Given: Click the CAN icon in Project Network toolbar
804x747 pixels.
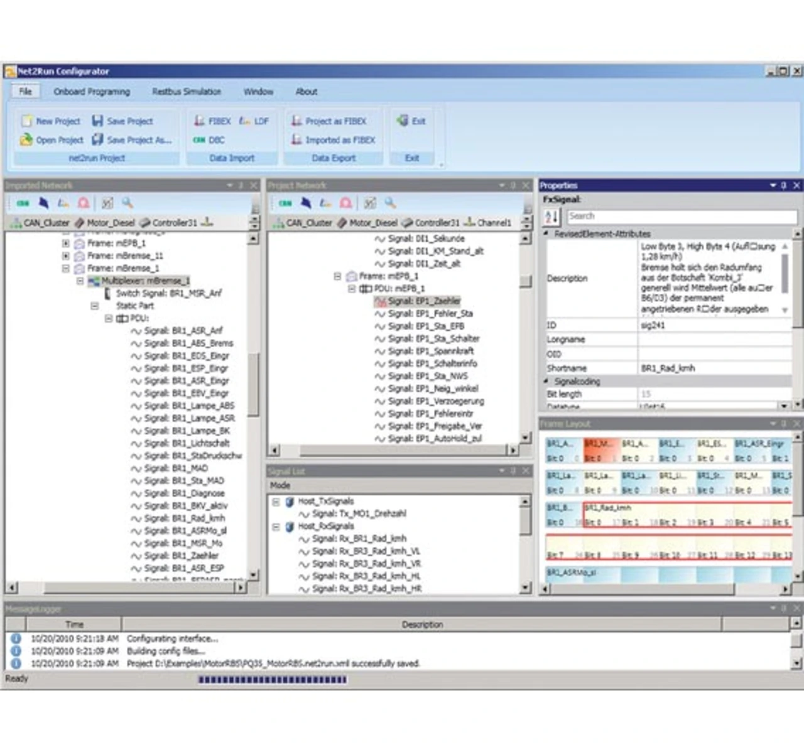Looking at the screenshot, I should (285, 203).
